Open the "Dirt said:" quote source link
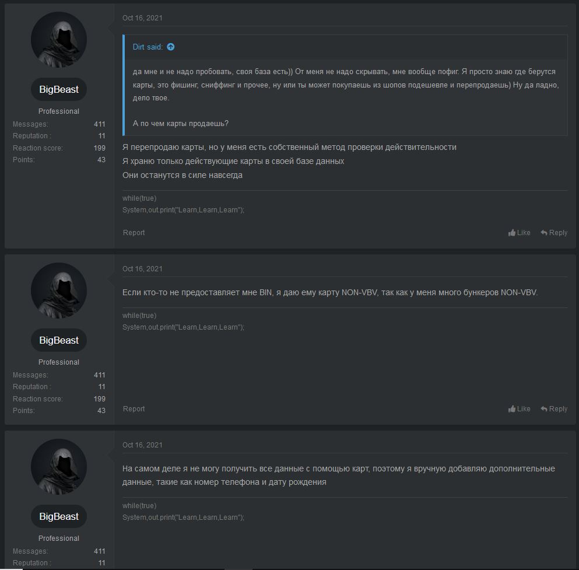The height and width of the screenshot is (570, 579). tap(147, 47)
